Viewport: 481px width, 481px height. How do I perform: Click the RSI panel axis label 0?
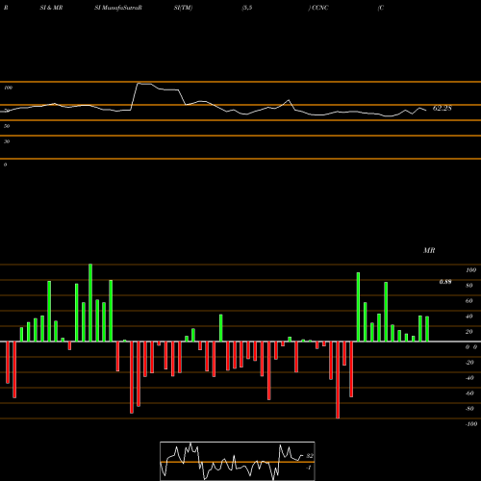coord(5,165)
